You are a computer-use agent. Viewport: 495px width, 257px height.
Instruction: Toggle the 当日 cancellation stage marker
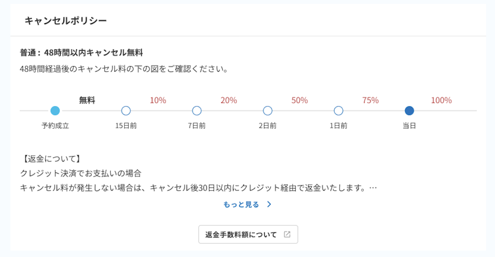[409, 111]
